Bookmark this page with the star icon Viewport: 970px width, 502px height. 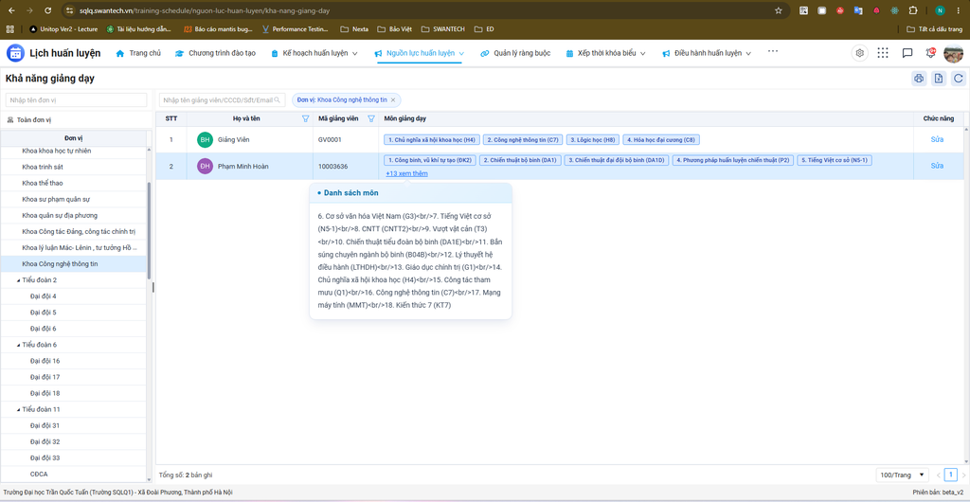[779, 10]
